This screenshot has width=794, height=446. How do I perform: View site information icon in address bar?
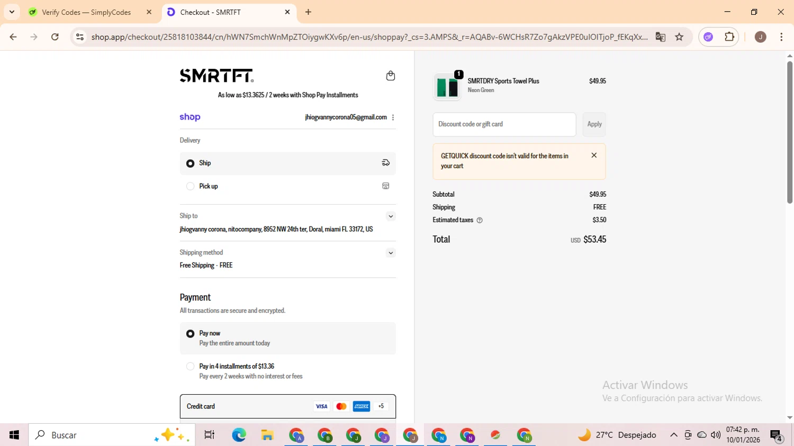(80, 37)
